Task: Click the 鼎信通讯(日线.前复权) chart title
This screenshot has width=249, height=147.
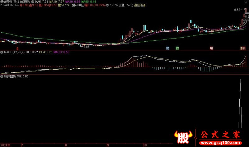Action: click(15, 2)
